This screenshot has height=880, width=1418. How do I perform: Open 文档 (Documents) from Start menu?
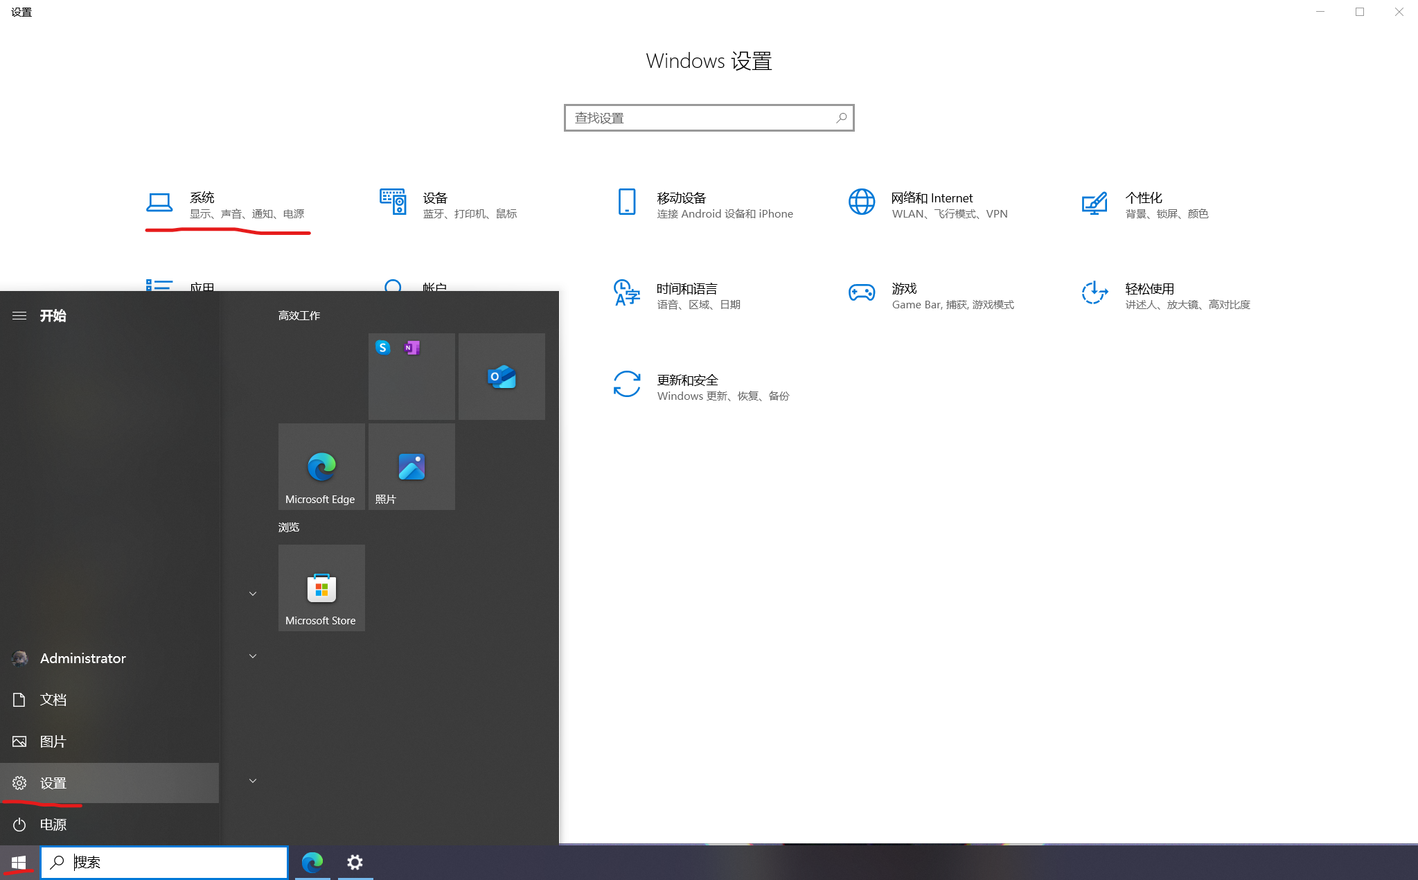click(x=53, y=700)
